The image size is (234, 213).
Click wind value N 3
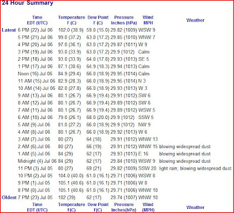[x=142, y=81]
